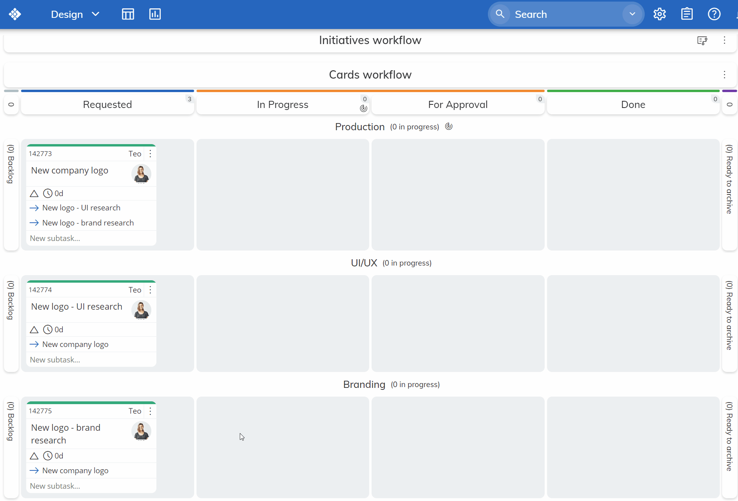Open the settings gear icon
The height and width of the screenshot is (501, 738).
click(x=659, y=14)
